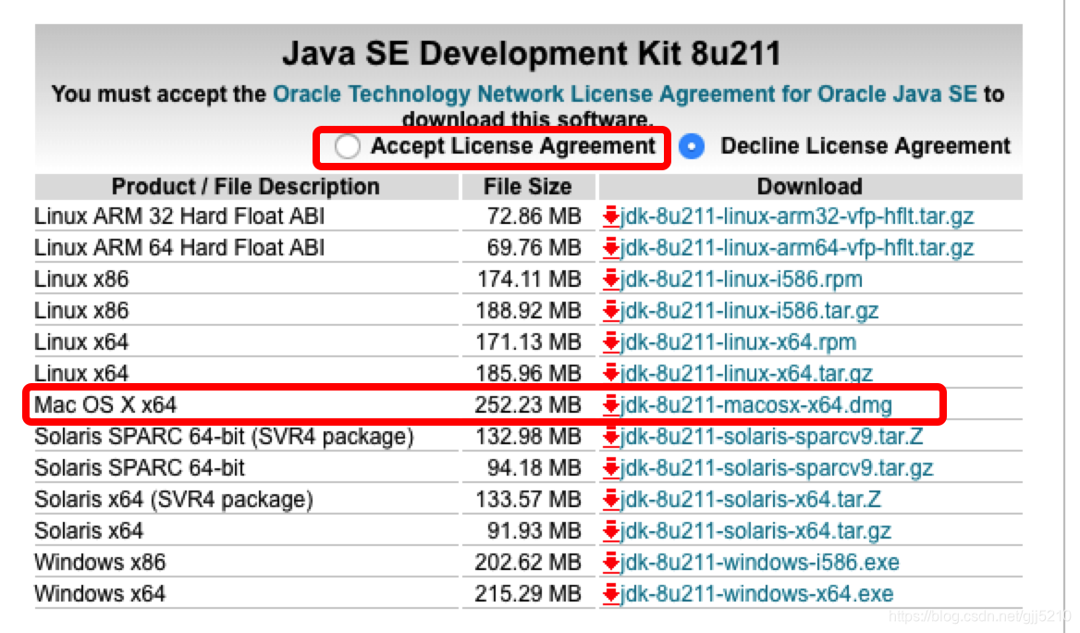Download jdk-8u211-linux-arm32-vfp-hflt.tar.gz link
Screen dimensions: 1080x633
pyautogui.click(x=797, y=216)
